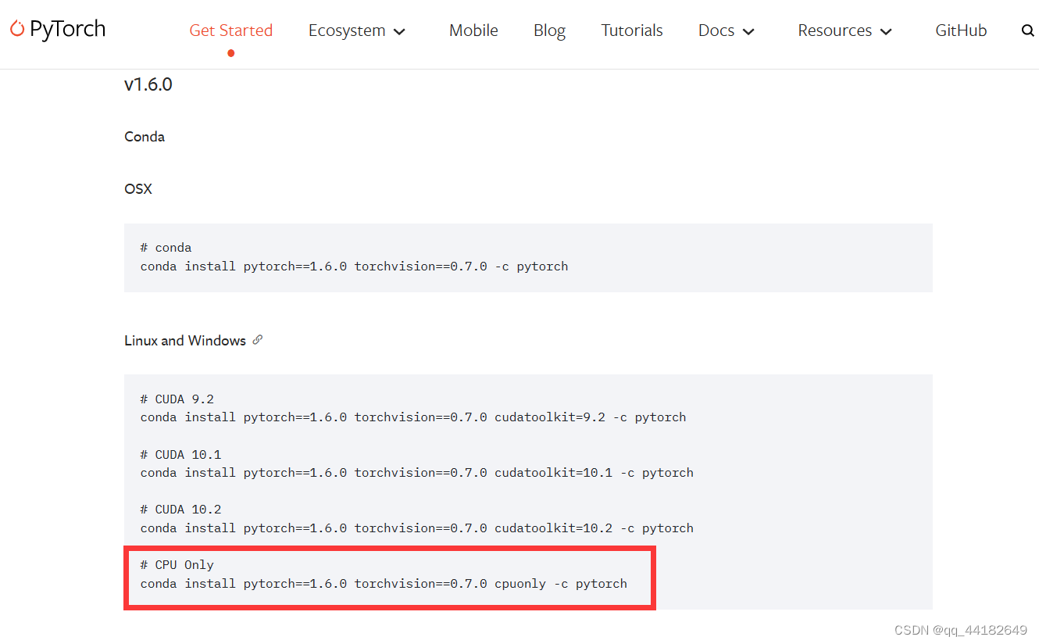Expand the Docs dropdown menu
1039x644 pixels.
coord(716,30)
